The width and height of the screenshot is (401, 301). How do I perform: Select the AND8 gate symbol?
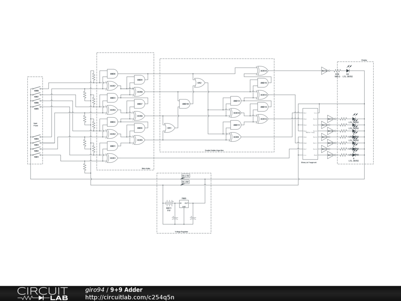[112, 73]
